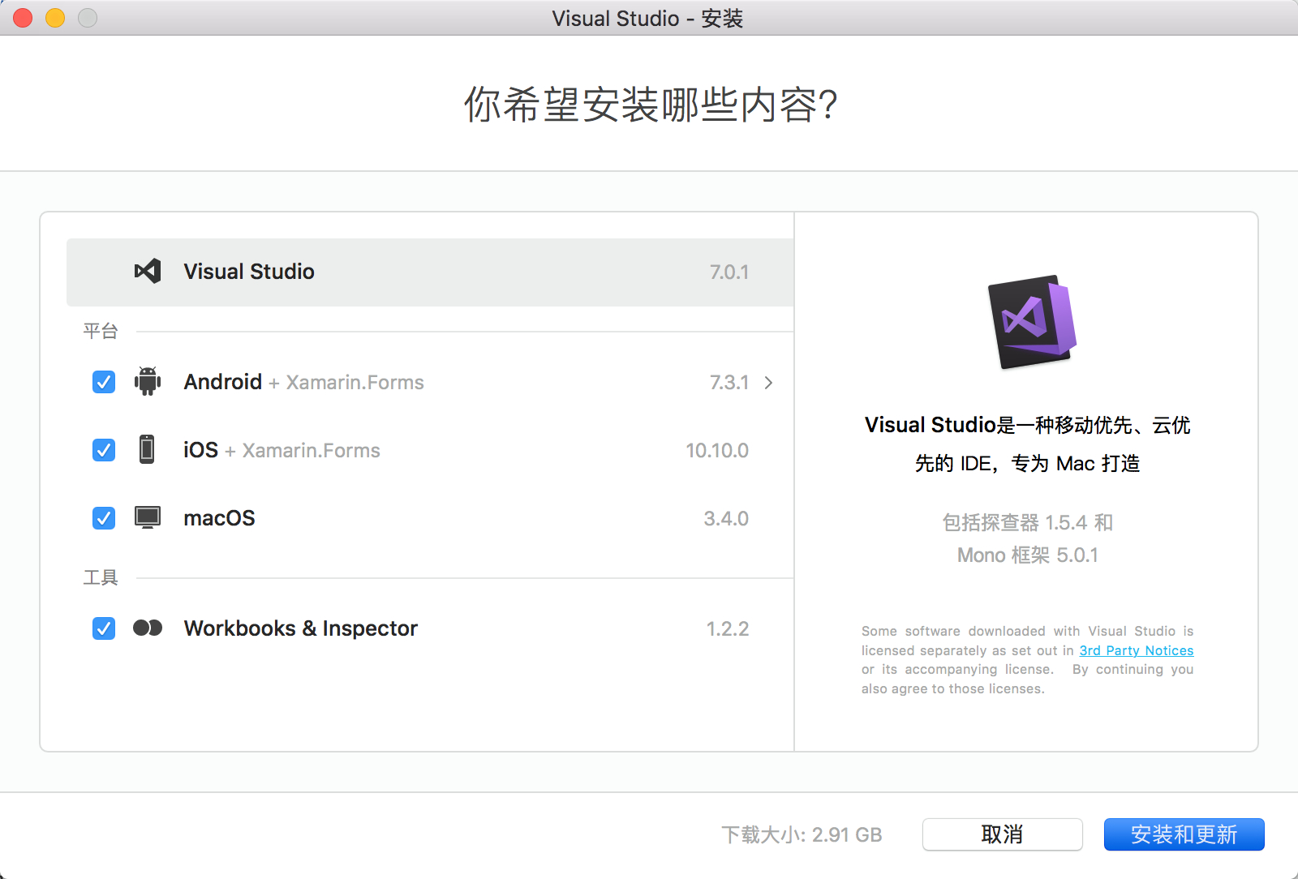This screenshot has width=1298, height=879.
Task: Click the macOS monitor icon
Action: pos(148,517)
